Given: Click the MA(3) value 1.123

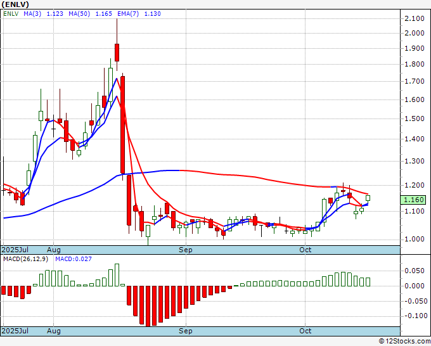Looking at the screenshot, I should tap(55, 14).
